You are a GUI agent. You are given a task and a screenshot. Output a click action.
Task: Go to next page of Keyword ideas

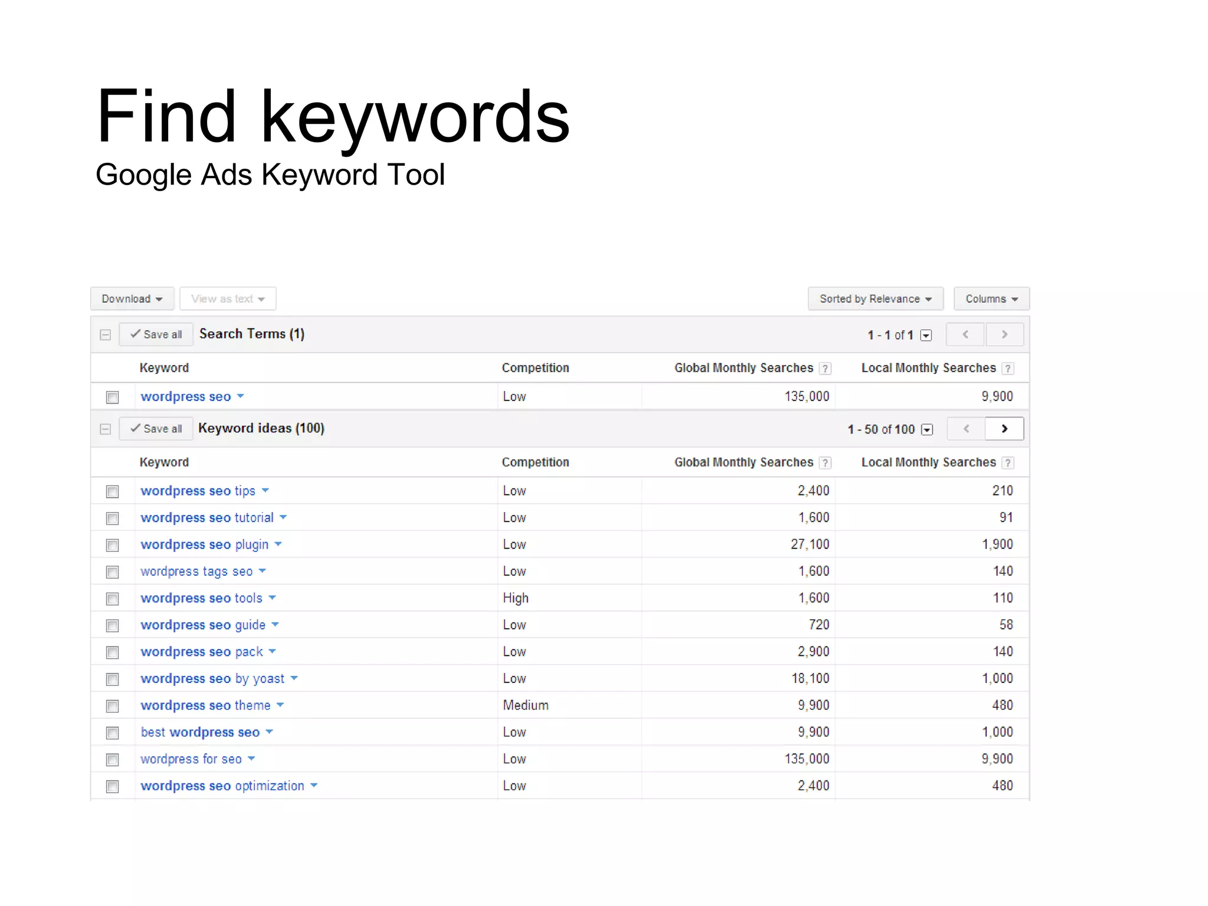tap(1005, 429)
